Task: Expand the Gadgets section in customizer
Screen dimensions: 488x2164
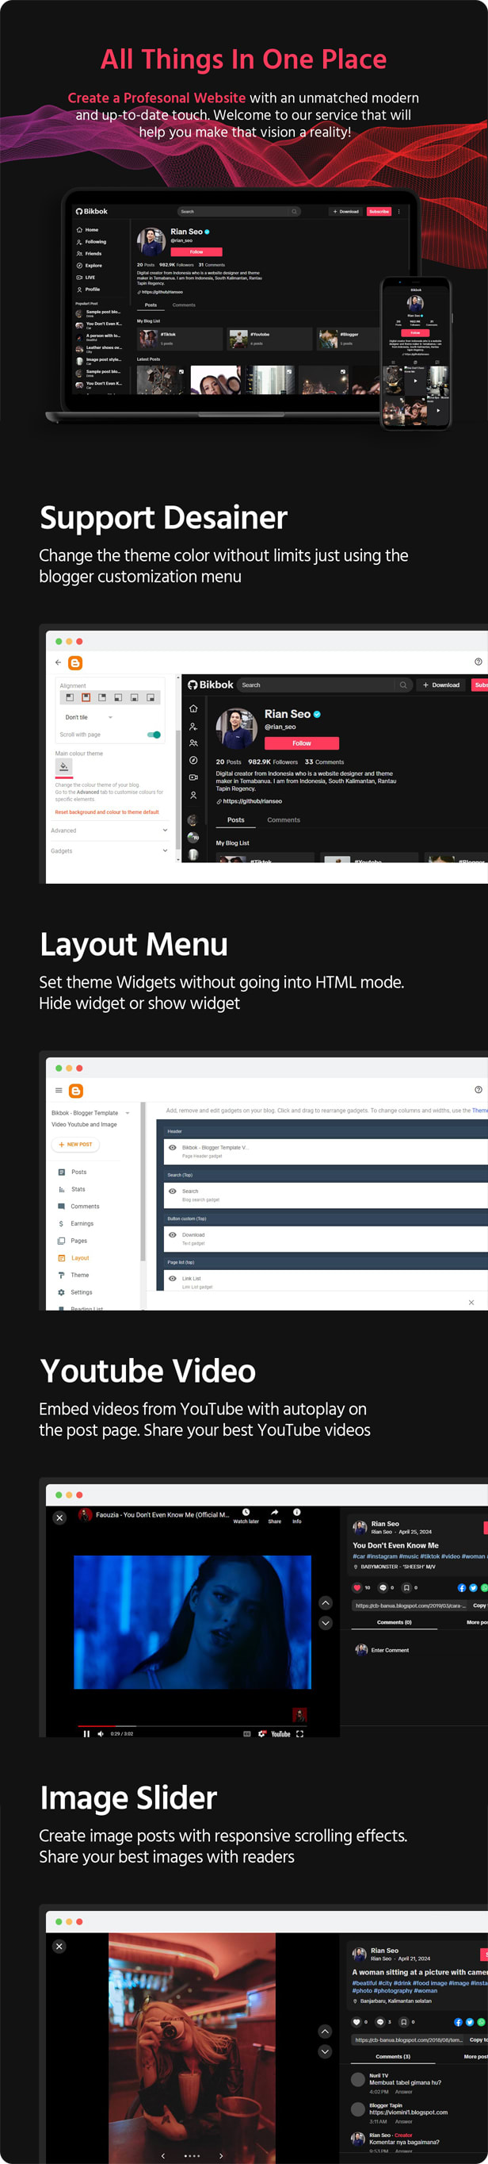Action: [109, 850]
